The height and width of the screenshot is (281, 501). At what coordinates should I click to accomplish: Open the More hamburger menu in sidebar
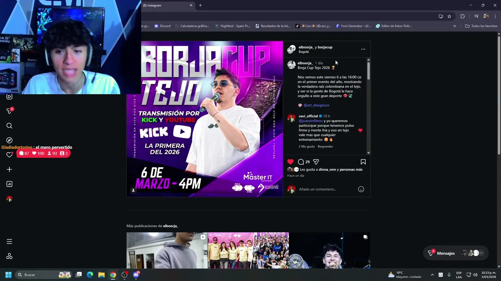(x=9, y=242)
